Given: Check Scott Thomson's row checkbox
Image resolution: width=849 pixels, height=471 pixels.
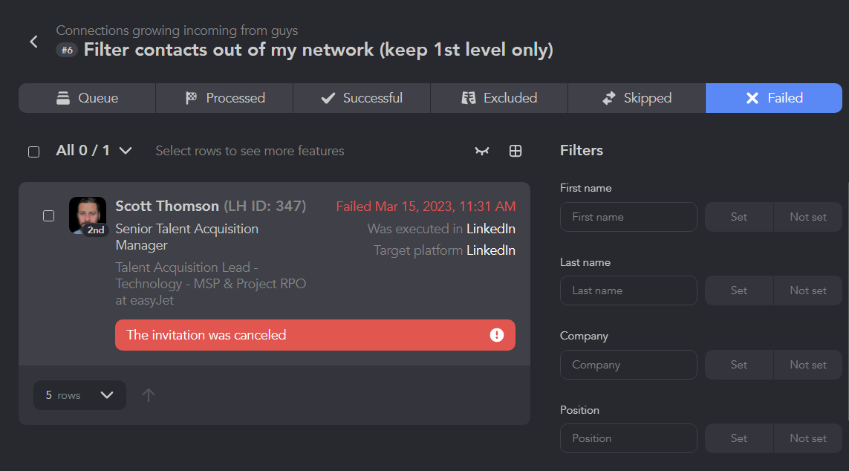Looking at the screenshot, I should [x=49, y=216].
